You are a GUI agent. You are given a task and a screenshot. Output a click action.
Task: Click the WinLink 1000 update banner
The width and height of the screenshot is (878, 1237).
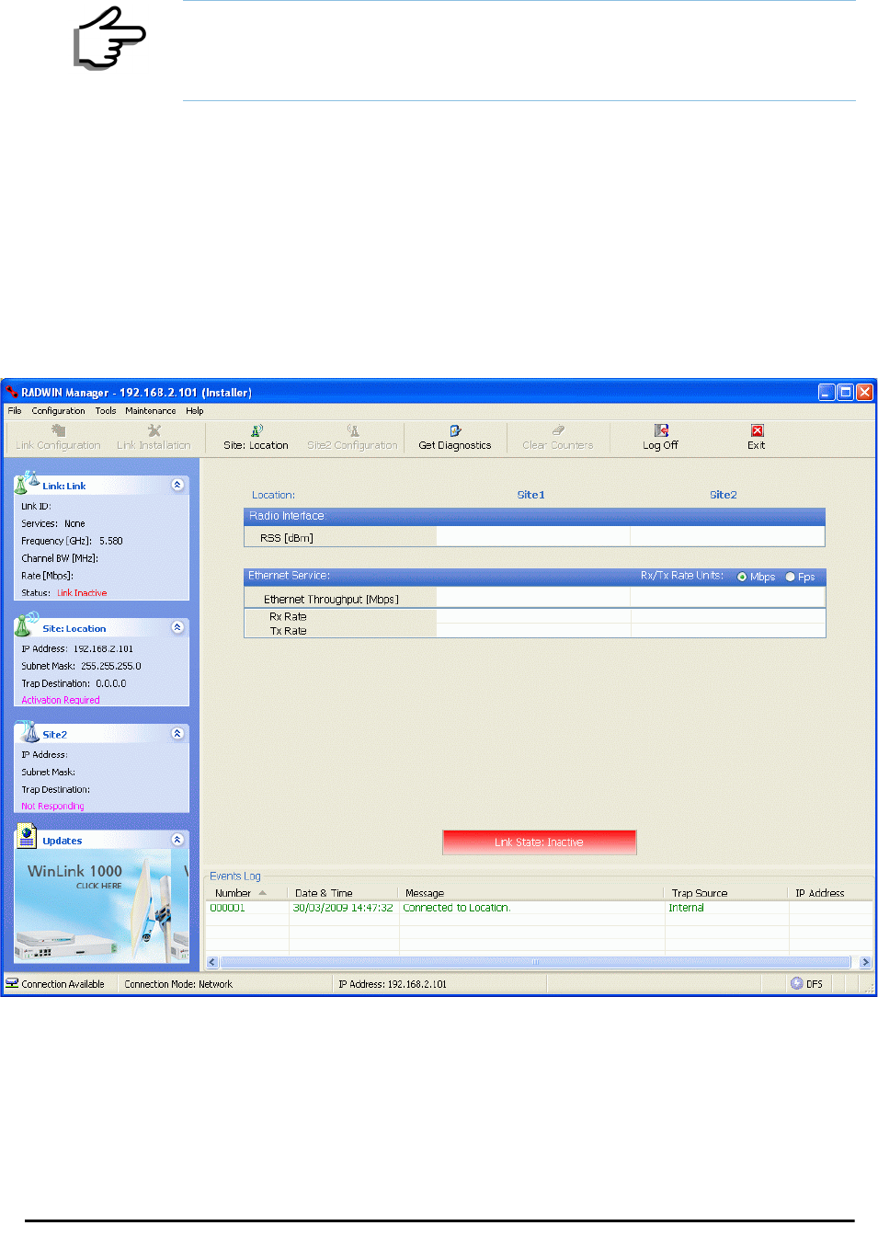(x=102, y=906)
